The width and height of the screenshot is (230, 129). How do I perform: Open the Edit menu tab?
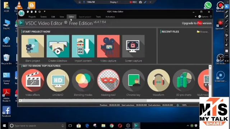pos(53,17)
